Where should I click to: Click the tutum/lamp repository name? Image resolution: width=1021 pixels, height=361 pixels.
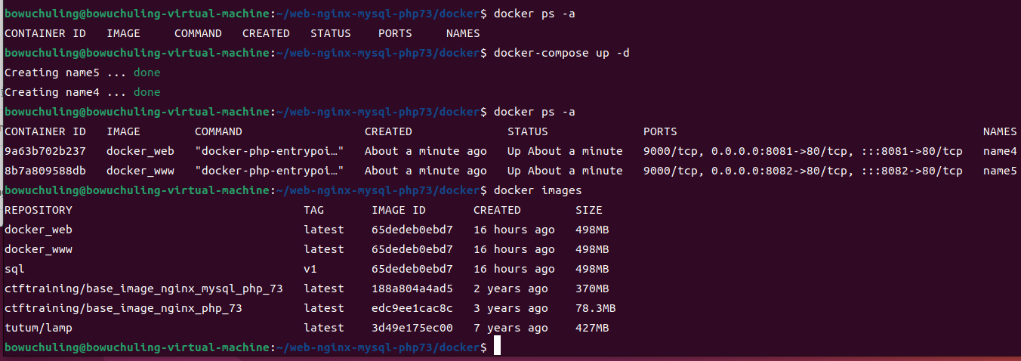[x=39, y=328]
